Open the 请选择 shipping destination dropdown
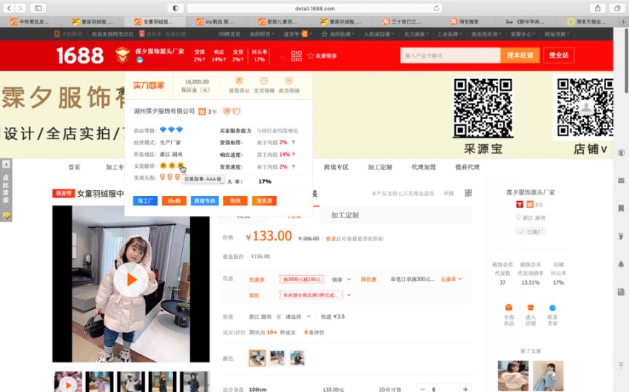This screenshot has width=629, height=392. 300,317
